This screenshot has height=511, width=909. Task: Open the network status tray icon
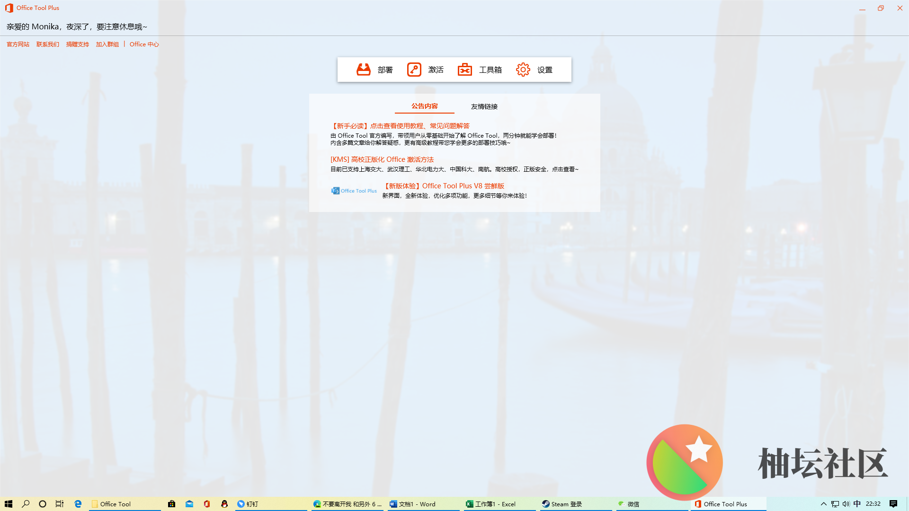tap(835, 504)
